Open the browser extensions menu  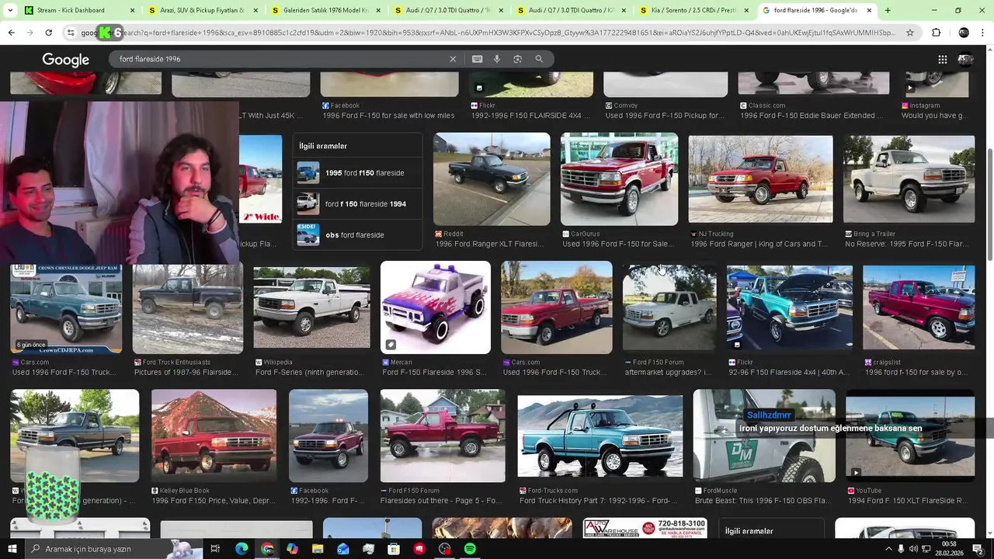coord(936,33)
